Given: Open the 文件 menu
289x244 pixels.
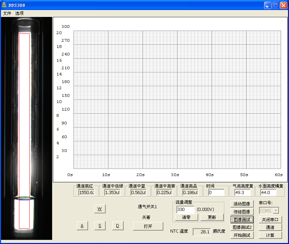Looking at the screenshot, I should 7,13.
